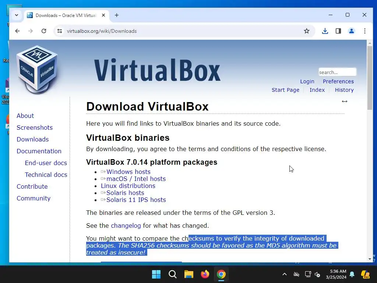Open the clock showing 5:36 AM
This screenshot has height=283, width=377.
pos(336,274)
